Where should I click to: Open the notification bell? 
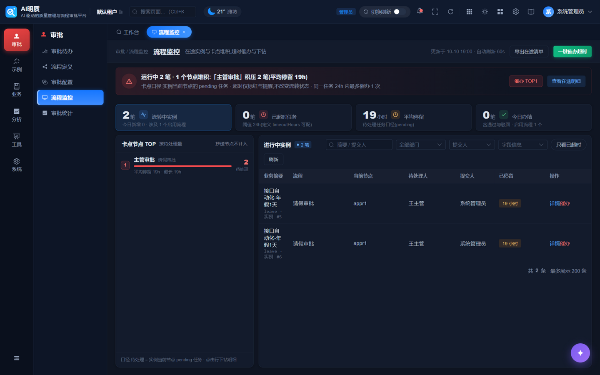tap(420, 12)
